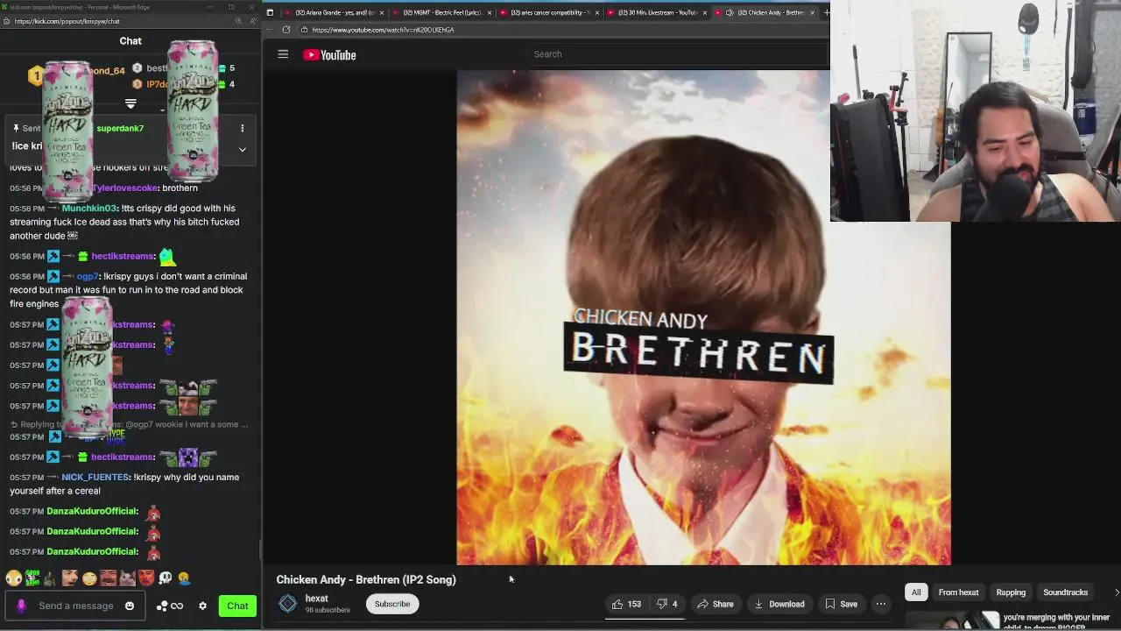The image size is (1121, 631).
Task: Download the video
Action: [x=779, y=604]
